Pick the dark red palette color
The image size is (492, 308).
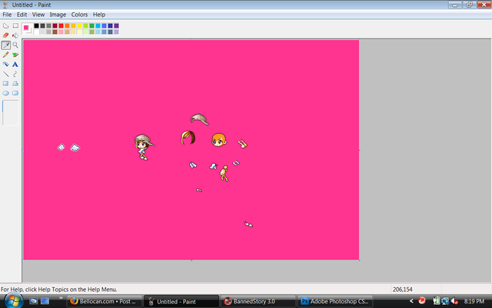tap(55, 25)
